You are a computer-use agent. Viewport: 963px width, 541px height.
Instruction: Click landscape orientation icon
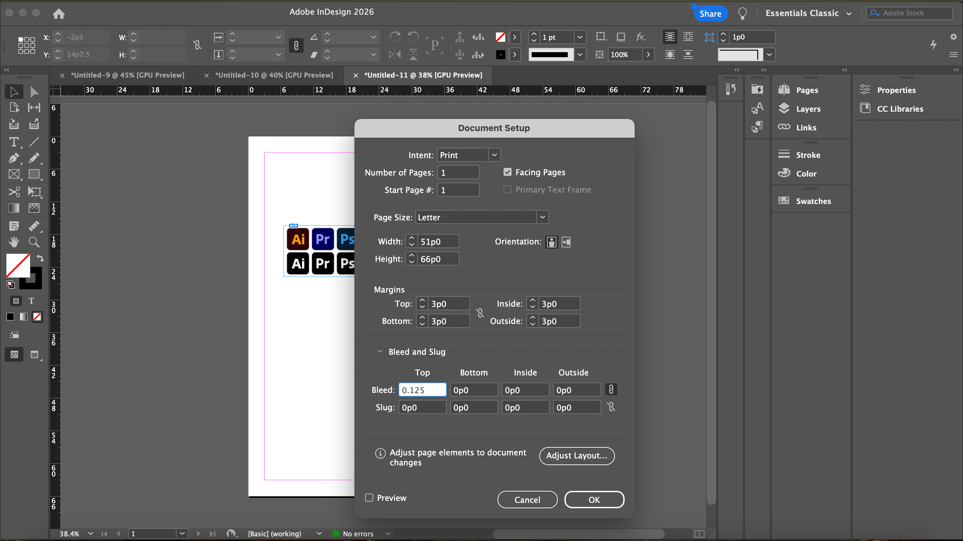pos(566,242)
